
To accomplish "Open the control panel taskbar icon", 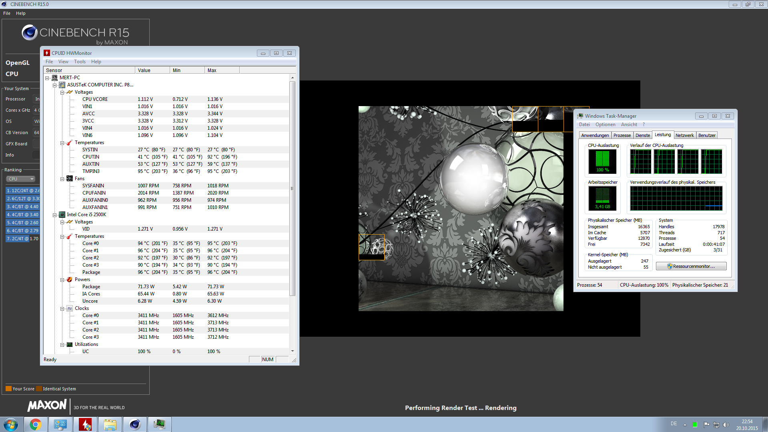I will [60, 424].
